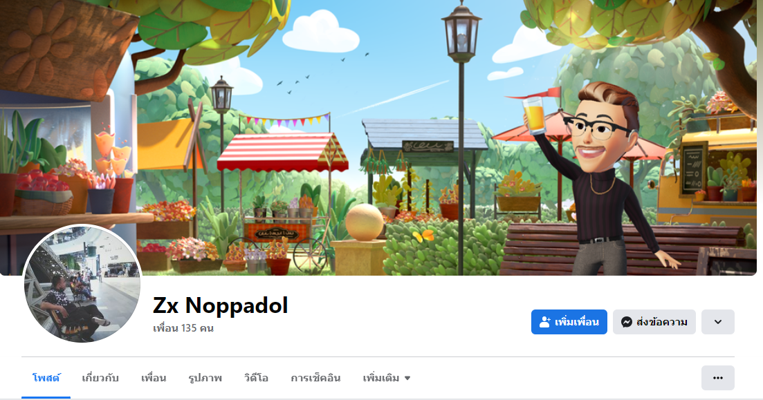Image resolution: width=763 pixels, height=400 pixels.
Task: Open the เพื่อน tab in profile navigation
Action: point(154,378)
